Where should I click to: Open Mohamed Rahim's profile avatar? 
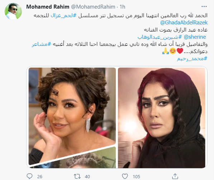13,11
